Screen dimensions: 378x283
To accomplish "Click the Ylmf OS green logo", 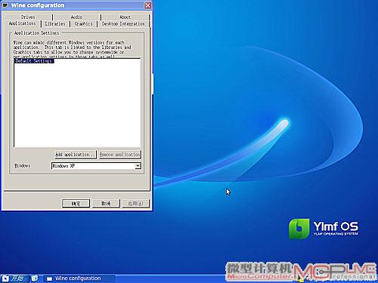I will point(299,229).
